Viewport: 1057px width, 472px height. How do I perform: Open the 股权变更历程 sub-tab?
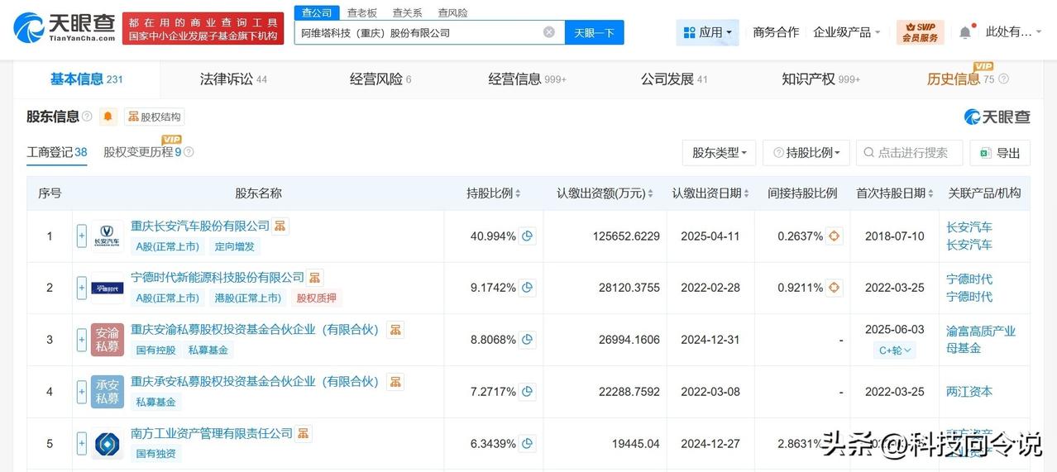coord(141,152)
